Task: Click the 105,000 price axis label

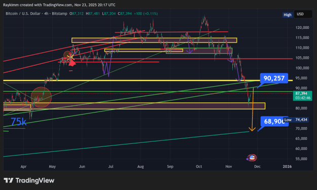Action: point(302,58)
